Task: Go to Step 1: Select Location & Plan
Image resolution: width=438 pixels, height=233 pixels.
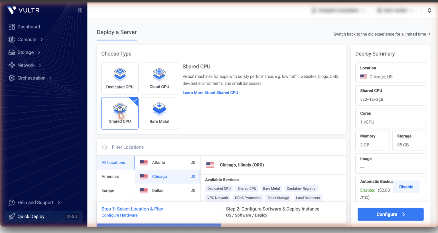Action: [159, 212]
